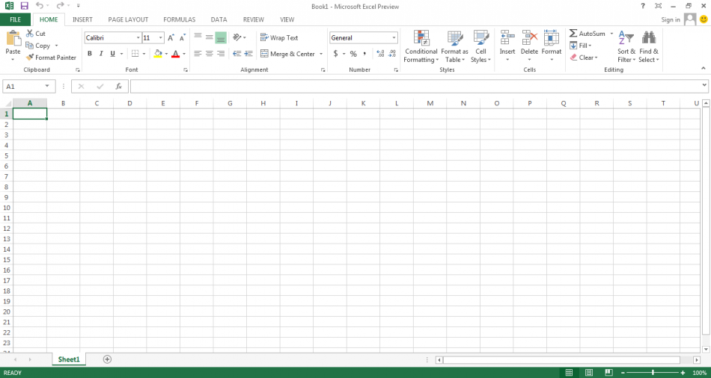The height and width of the screenshot is (378, 711).
Task: Switch to the REVIEW tab
Action: (x=254, y=19)
